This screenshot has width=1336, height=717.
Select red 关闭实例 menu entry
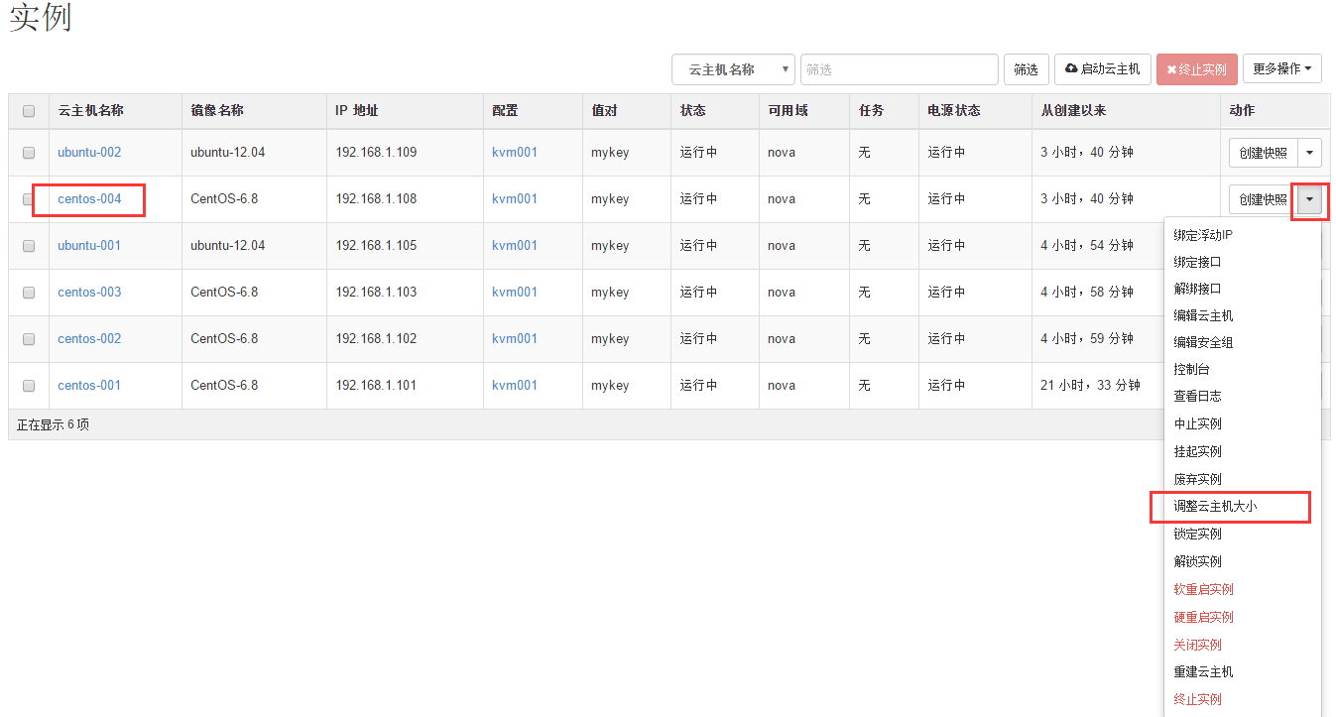tap(1243, 645)
